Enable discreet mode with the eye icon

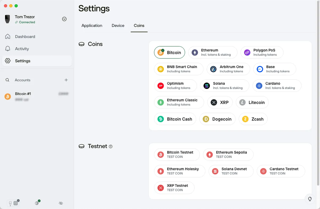pyautogui.click(x=61, y=203)
